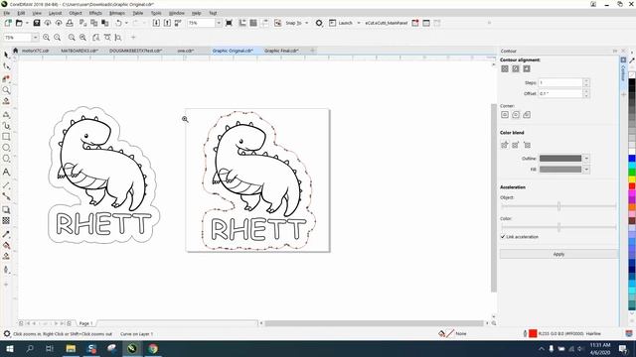Open File Explorer from the taskbar

click(x=71, y=348)
